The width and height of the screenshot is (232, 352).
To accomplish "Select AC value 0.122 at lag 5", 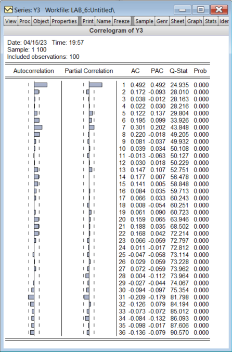I will click(138, 113).
